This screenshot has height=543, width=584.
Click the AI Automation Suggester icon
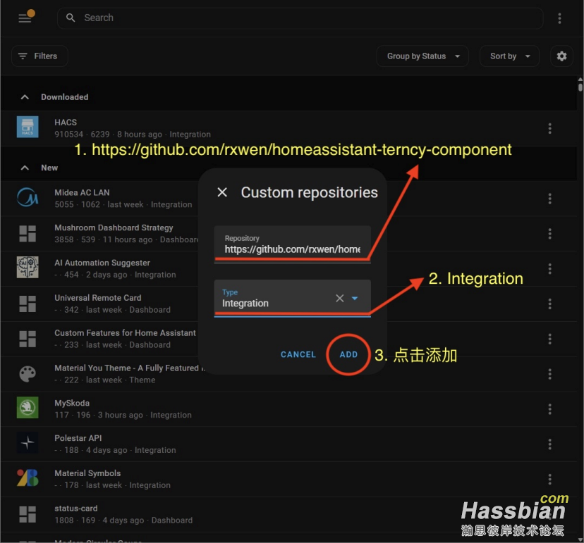(x=28, y=268)
